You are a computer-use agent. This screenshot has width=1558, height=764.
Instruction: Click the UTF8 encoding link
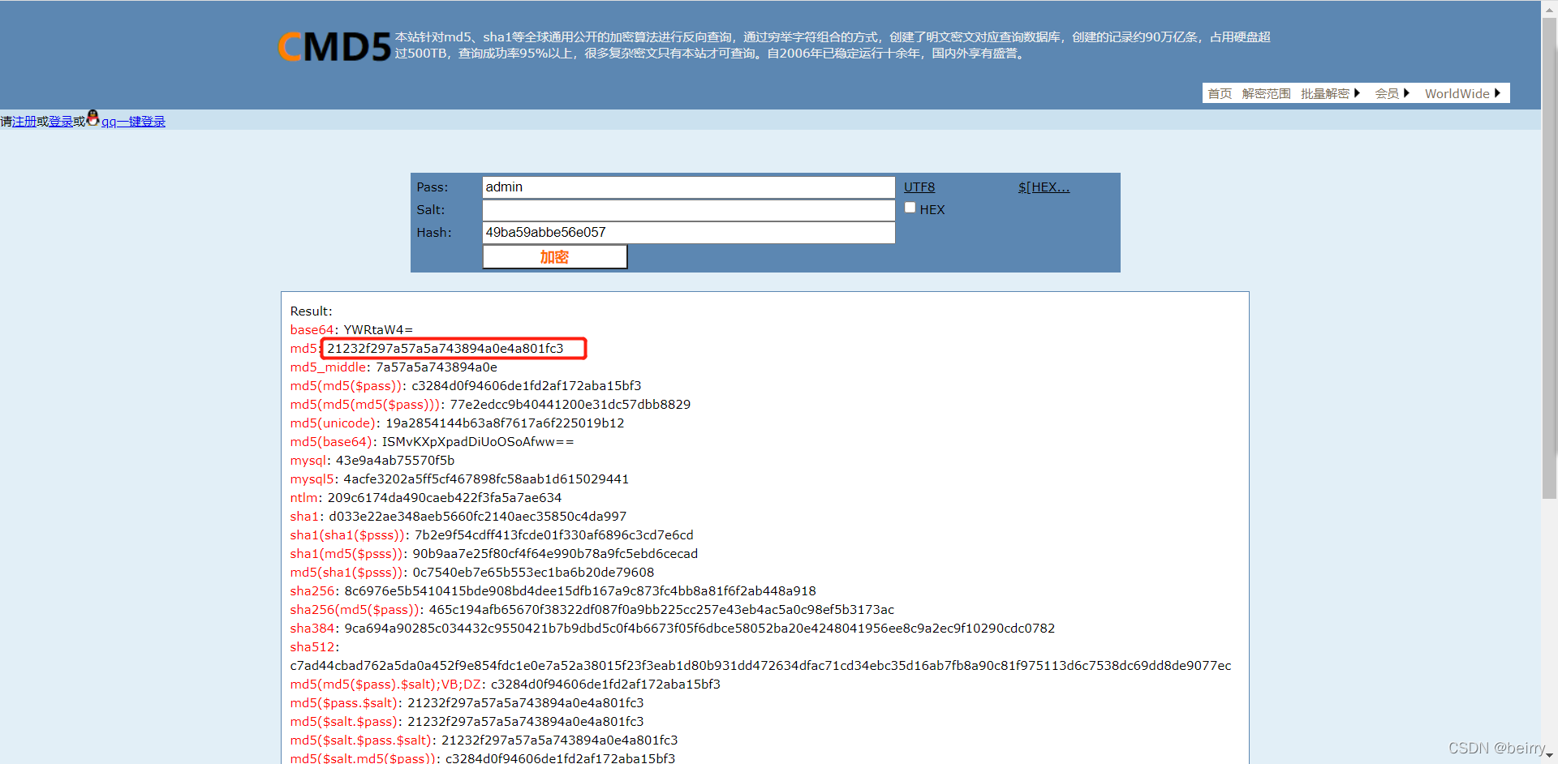(x=919, y=187)
